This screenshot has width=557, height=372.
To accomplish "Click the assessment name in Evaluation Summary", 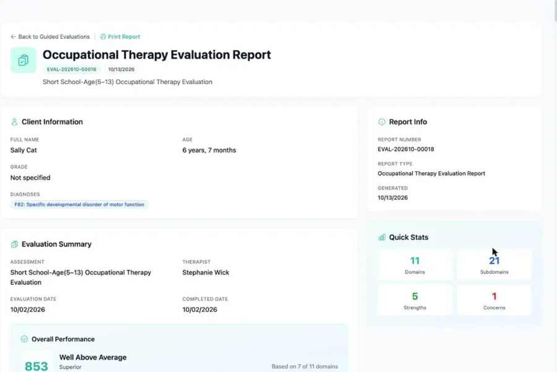I will click(x=80, y=277).
